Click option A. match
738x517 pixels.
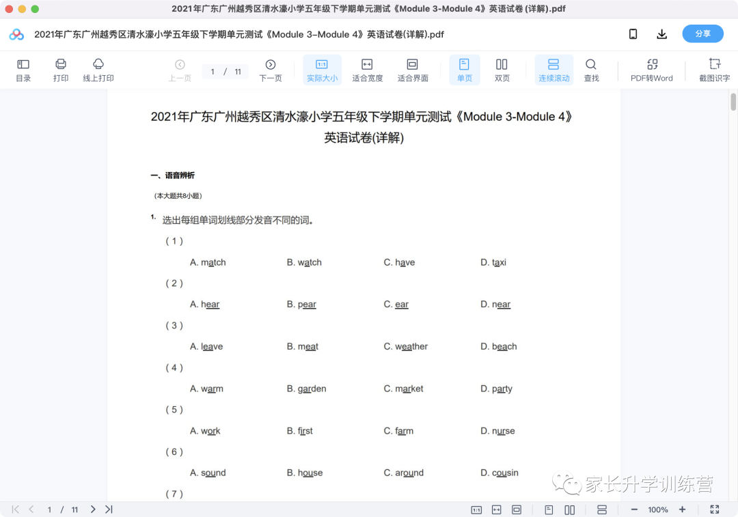pyautogui.click(x=208, y=262)
